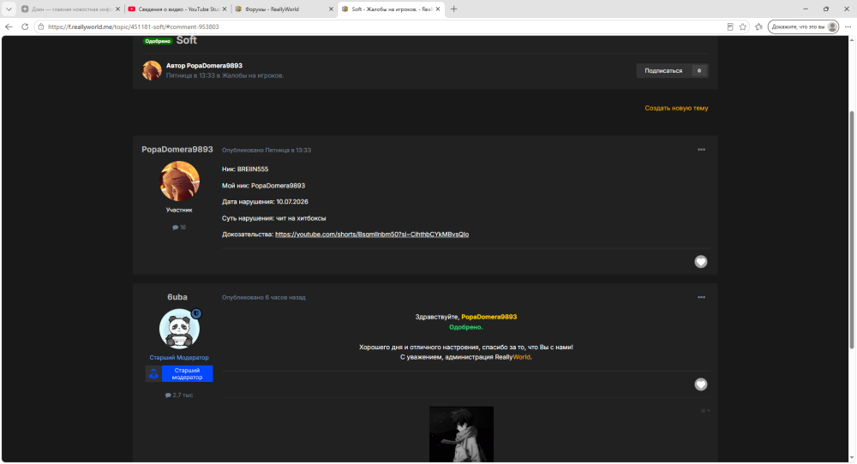
Task: Switch to the Форумы - ReallyWorld tab
Action: click(x=283, y=9)
